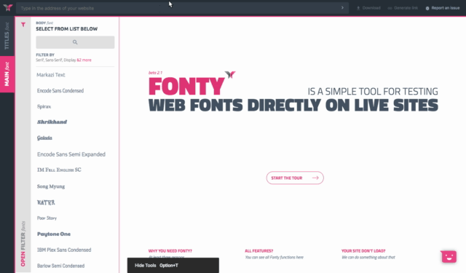466x273 pixels.
Task: Select the IBM Plex Sans Condensed font
Action: pyautogui.click(x=64, y=250)
